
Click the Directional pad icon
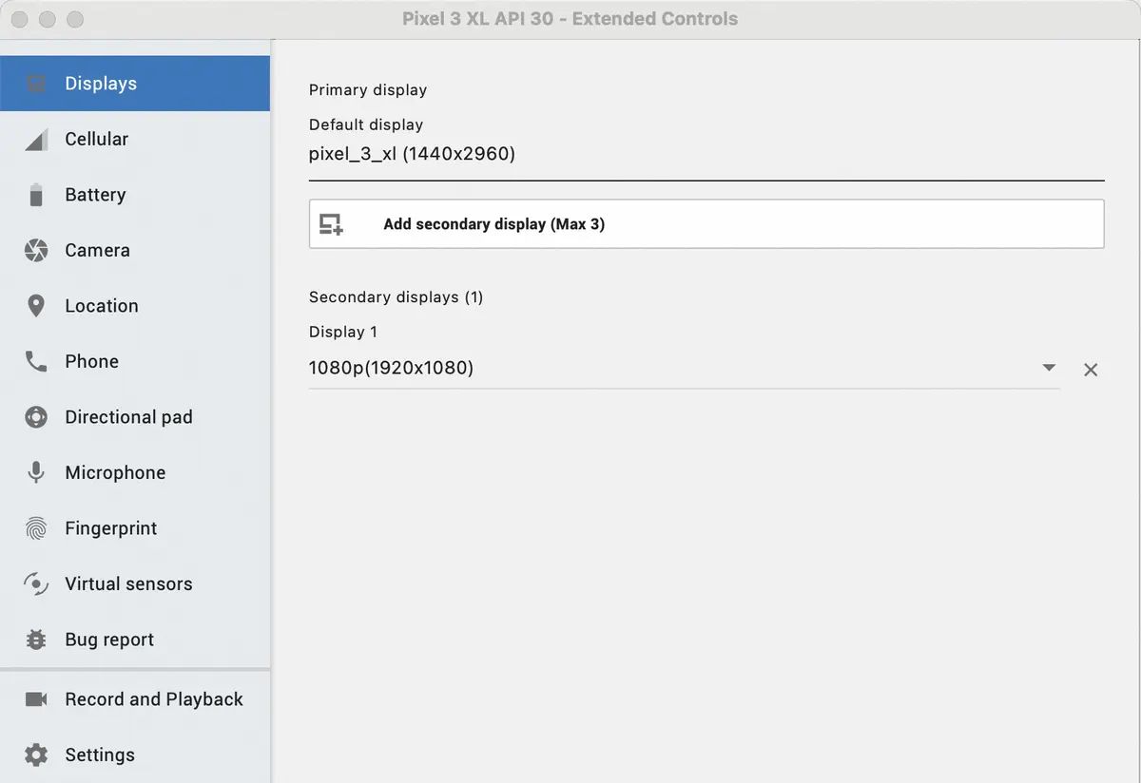pos(36,417)
